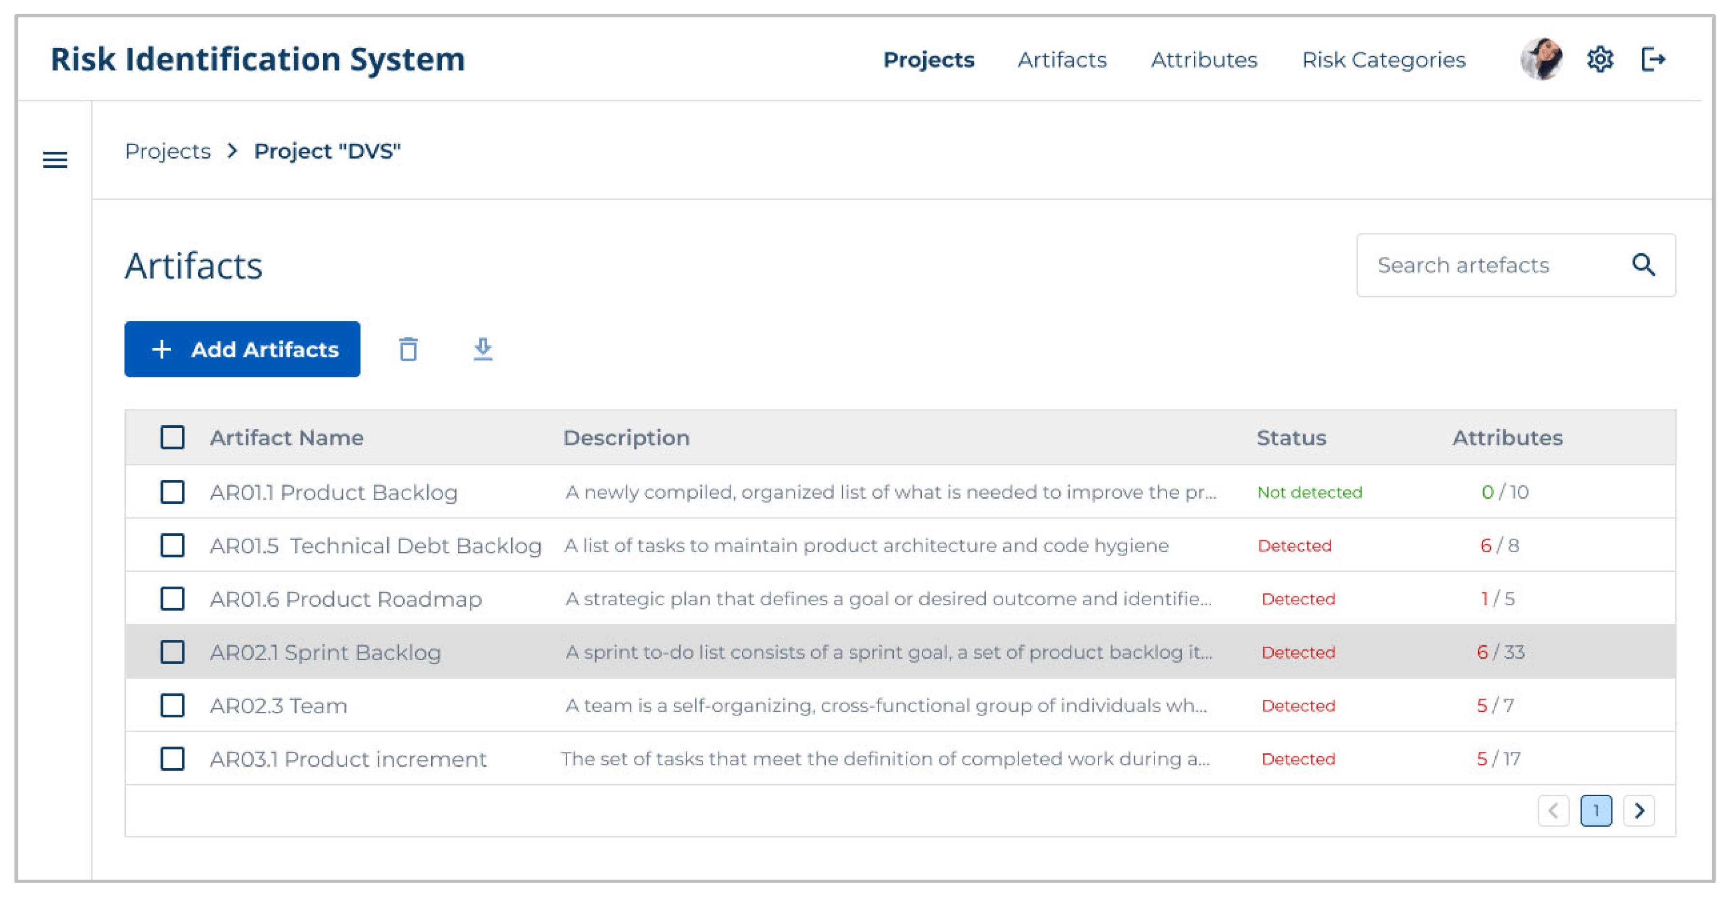
Task: Click the logout icon
Action: pyautogui.click(x=1652, y=59)
